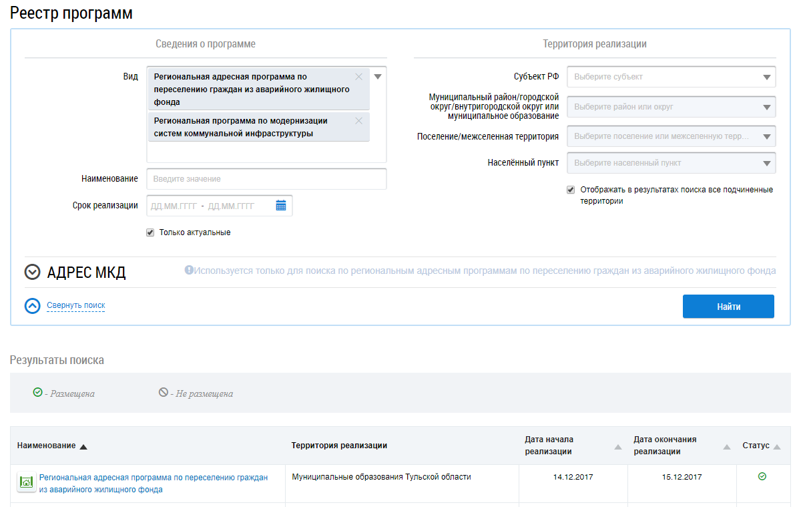Sort results by Дата окончания реализации
This screenshot has width=797, height=507.
pos(726,447)
